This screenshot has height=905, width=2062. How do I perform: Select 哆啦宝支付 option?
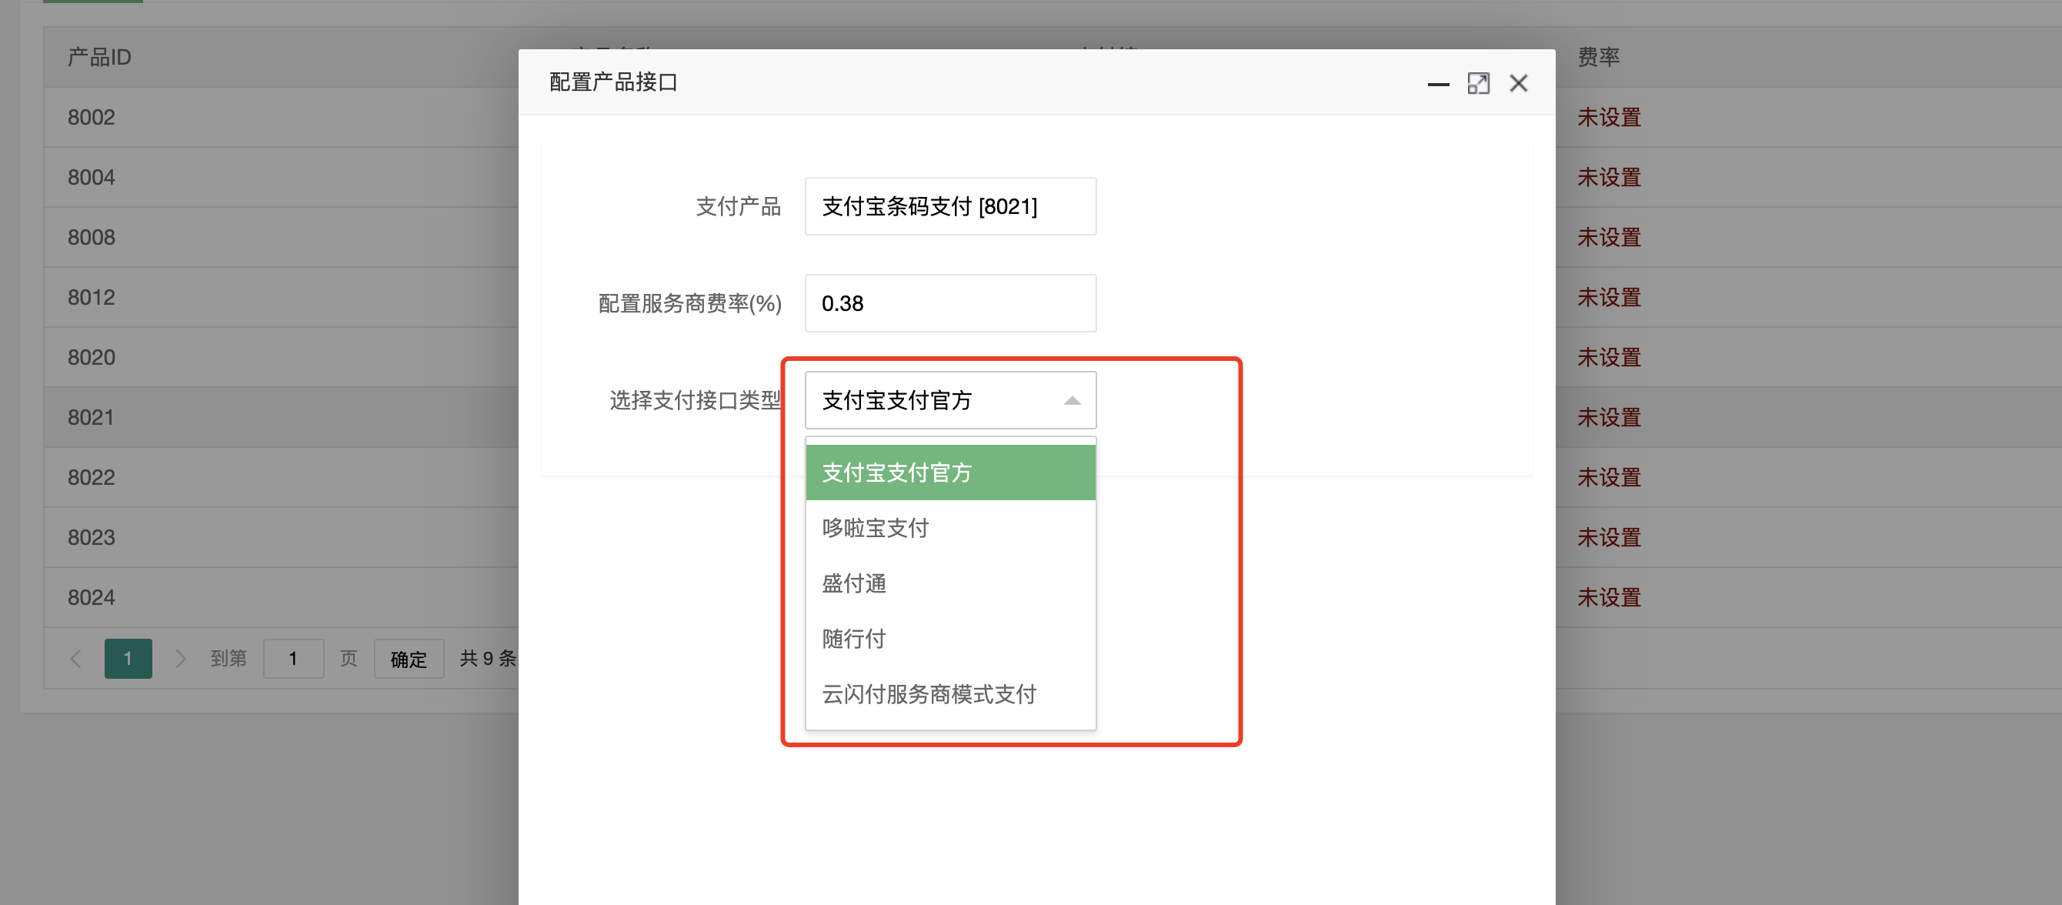950,528
